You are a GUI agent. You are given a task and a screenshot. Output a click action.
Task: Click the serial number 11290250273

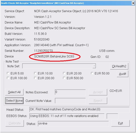pos(43,51)
